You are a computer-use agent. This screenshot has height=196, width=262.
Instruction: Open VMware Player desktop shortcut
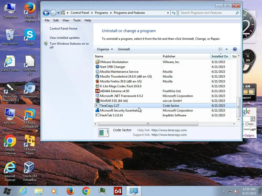[30, 145]
